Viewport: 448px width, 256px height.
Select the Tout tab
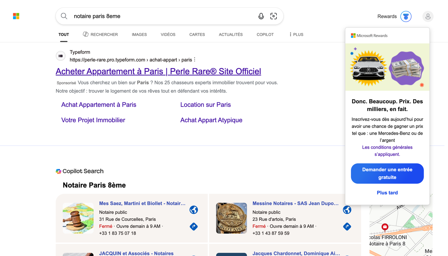pos(64,34)
